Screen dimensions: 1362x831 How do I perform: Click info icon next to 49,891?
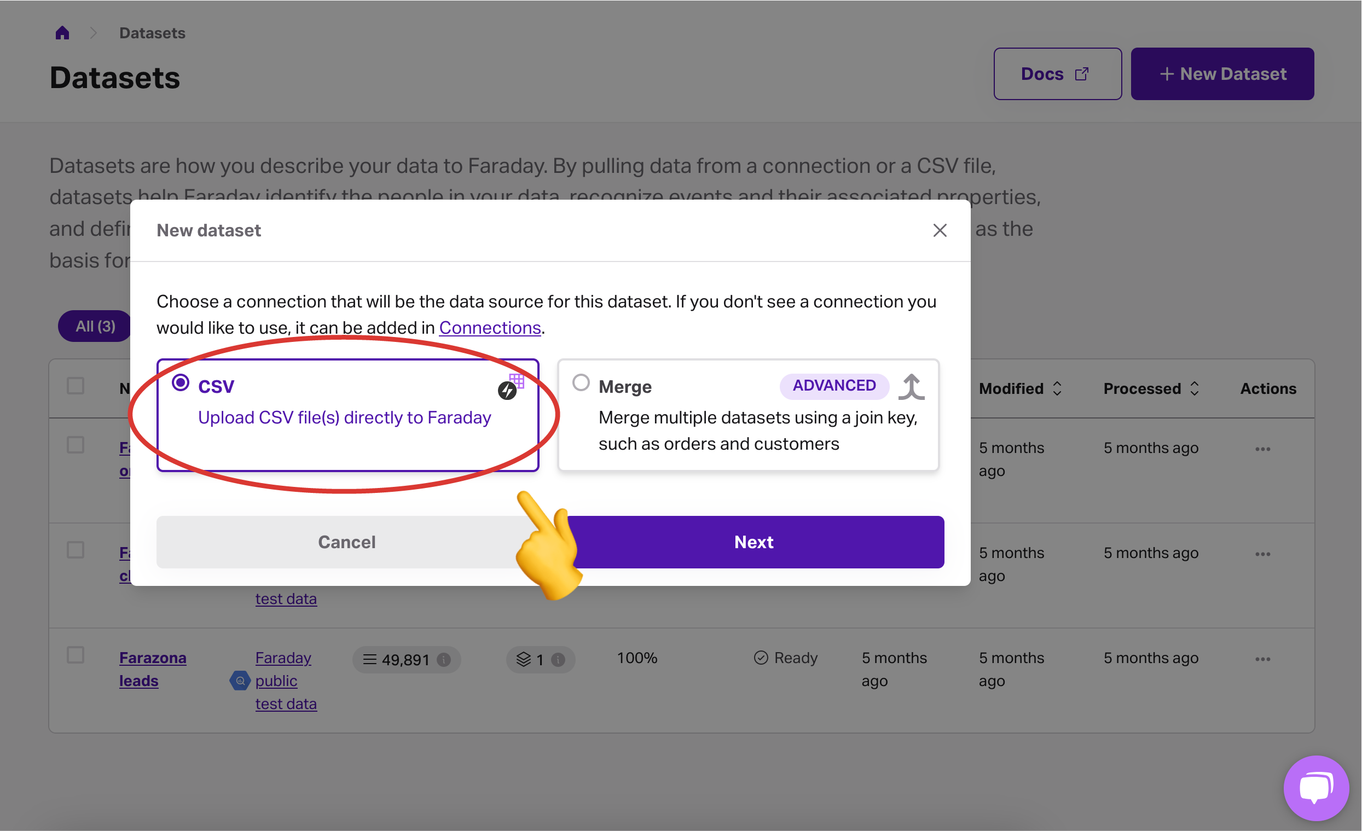tap(444, 659)
